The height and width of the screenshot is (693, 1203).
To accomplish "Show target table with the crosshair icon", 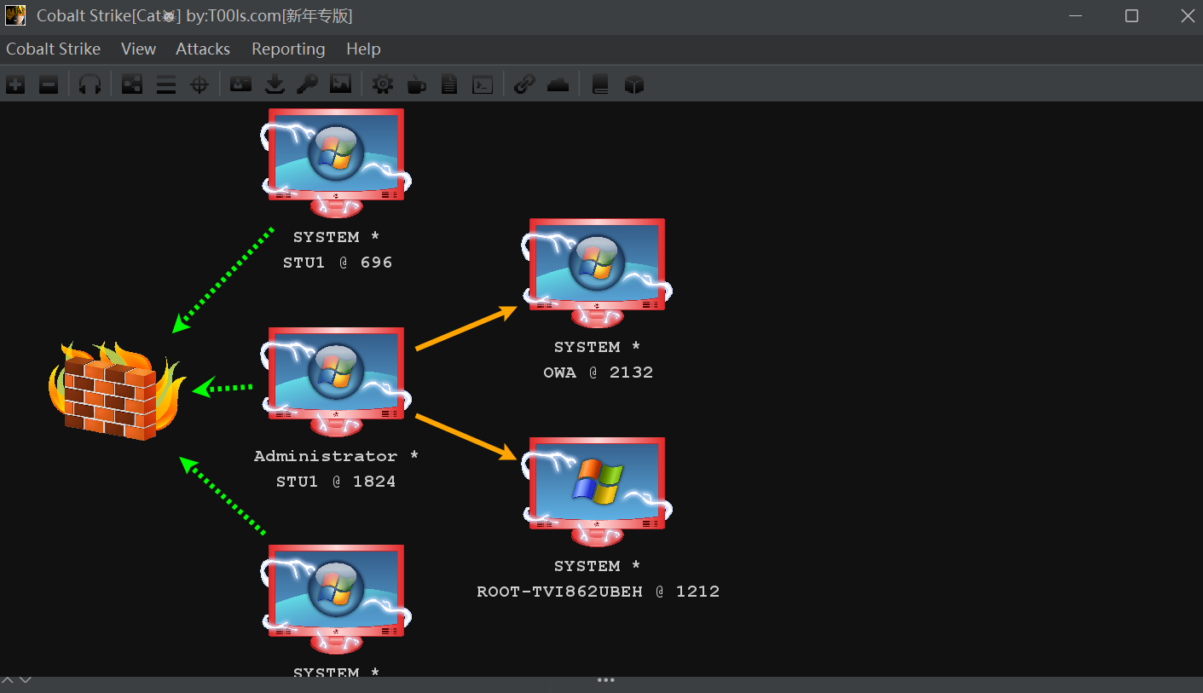I will tap(200, 84).
